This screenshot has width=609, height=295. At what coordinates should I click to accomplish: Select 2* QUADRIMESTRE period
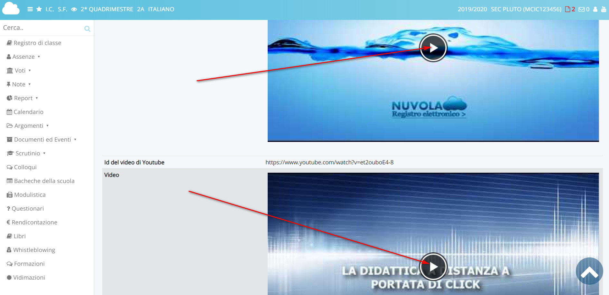point(107,9)
